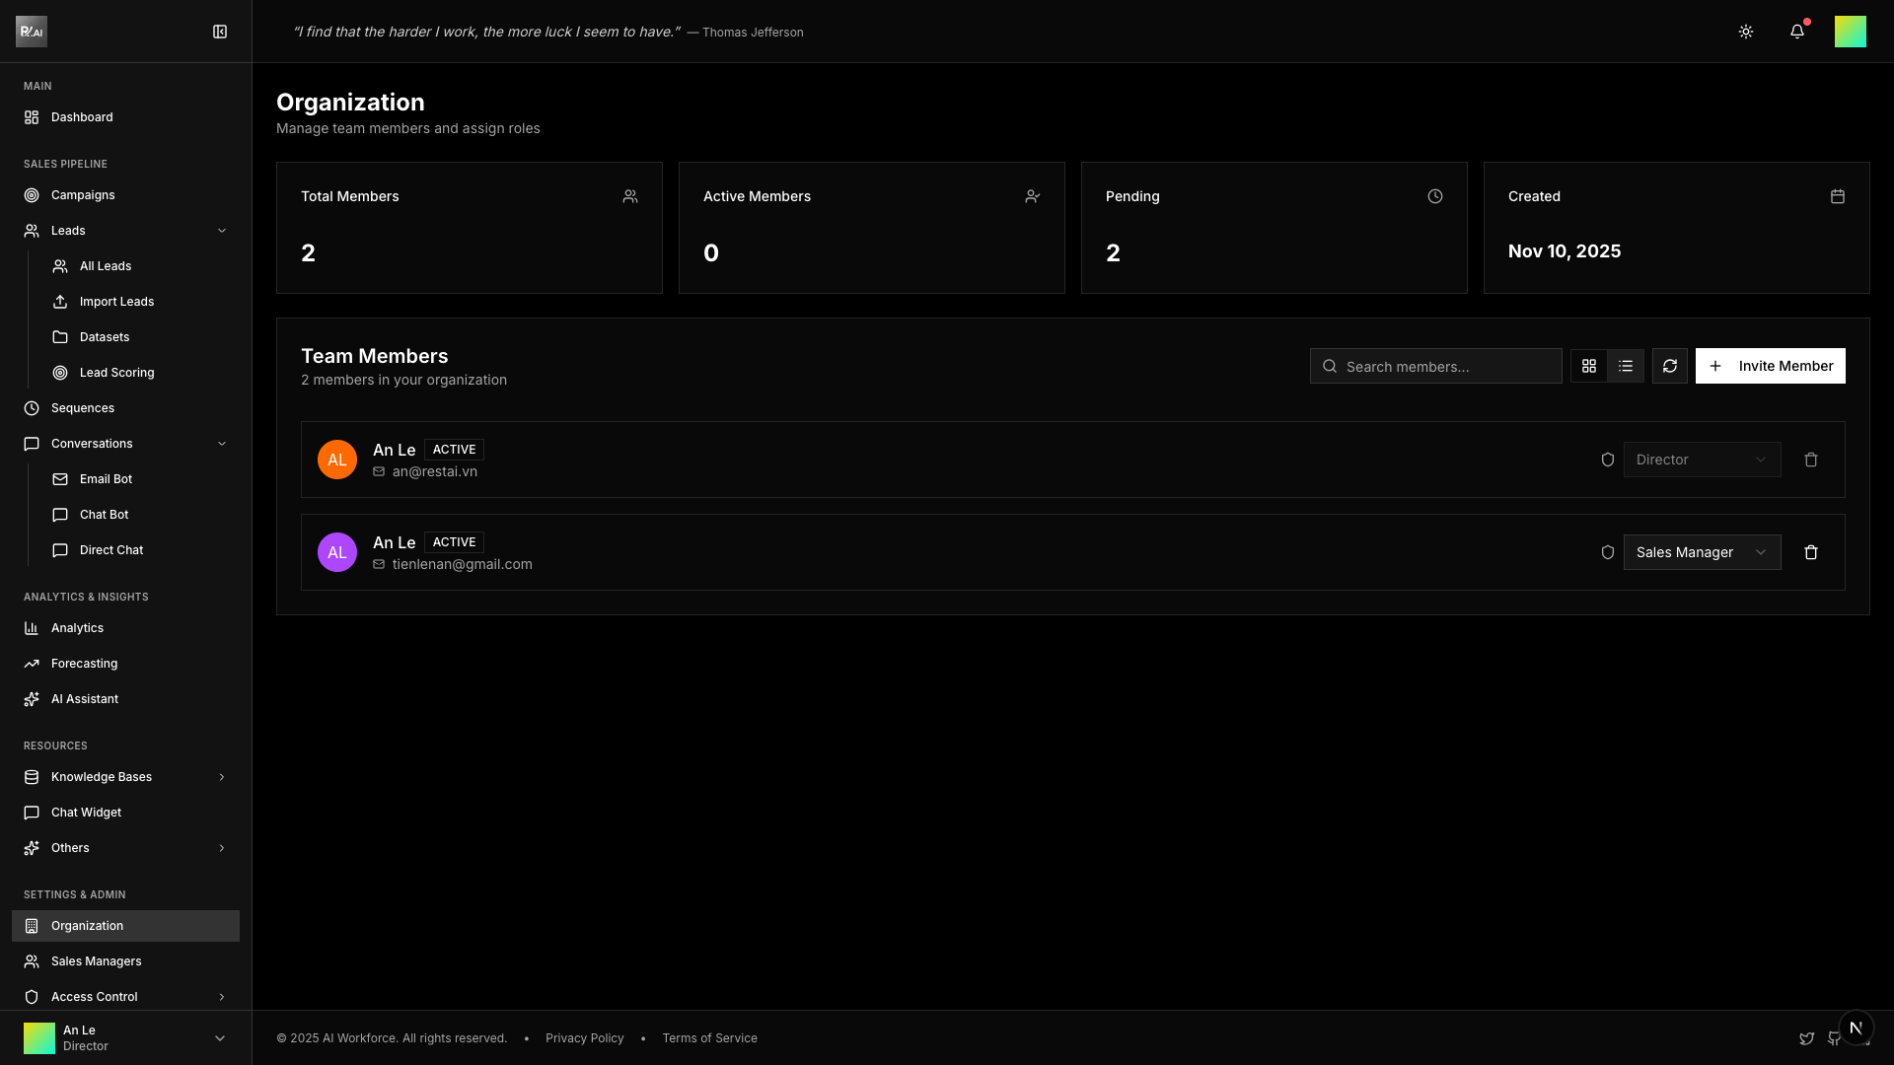
Task: Toggle light/dark theme sun icon
Action: [x=1745, y=32]
